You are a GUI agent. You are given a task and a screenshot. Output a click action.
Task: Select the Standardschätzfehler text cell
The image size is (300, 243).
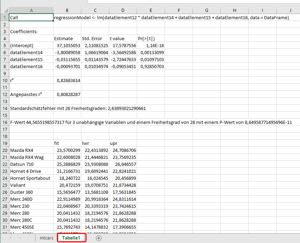click(31, 108)
